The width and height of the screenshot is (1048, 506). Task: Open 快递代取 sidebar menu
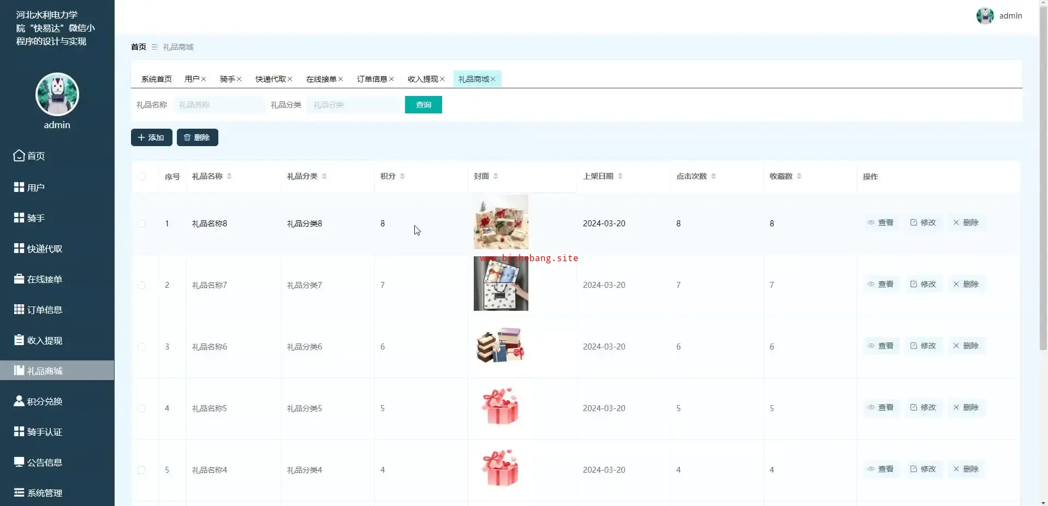point(57,249)
